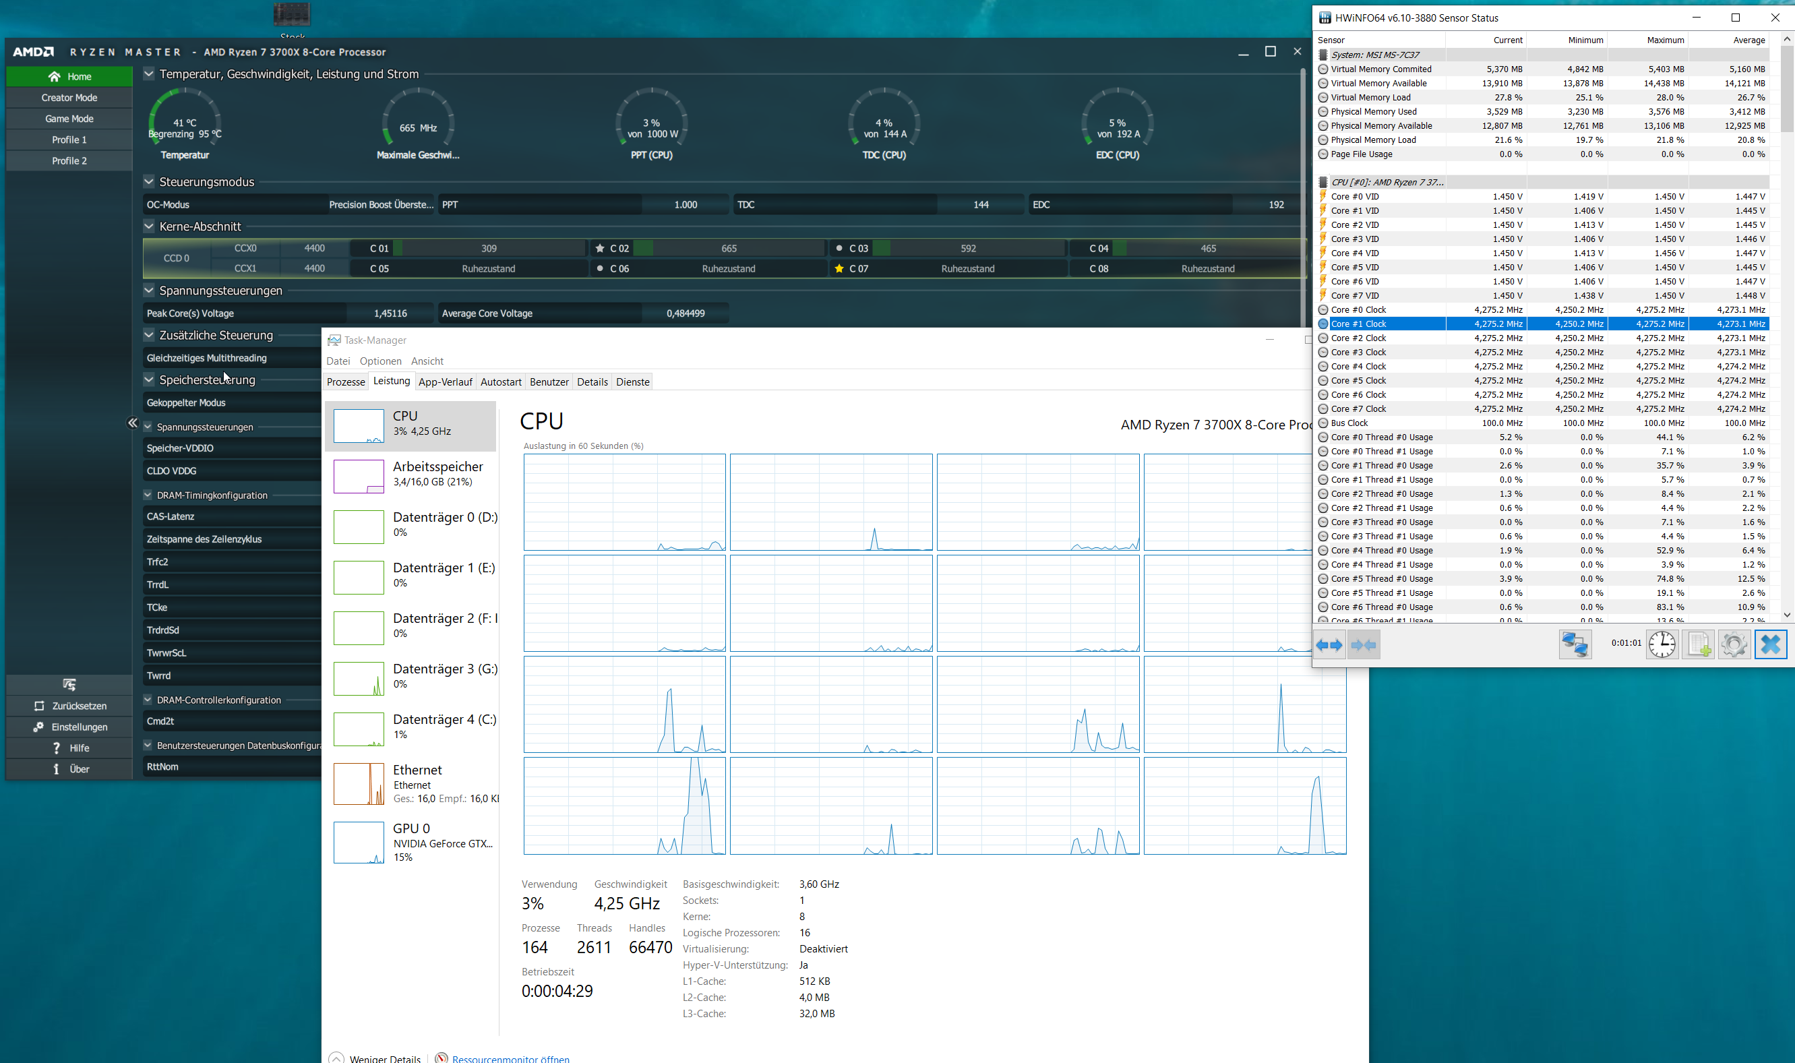The height and width of the screenshot is (1063, 1795).
Task: Collapse the sidebar with double chevron icon
Action: pyautogui.click(x=133, y=423)
